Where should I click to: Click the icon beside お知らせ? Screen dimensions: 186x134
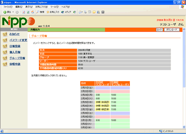click(5, 34)
